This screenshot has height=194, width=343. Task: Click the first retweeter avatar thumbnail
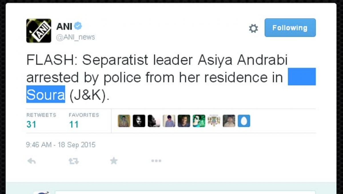coord(124,121)
